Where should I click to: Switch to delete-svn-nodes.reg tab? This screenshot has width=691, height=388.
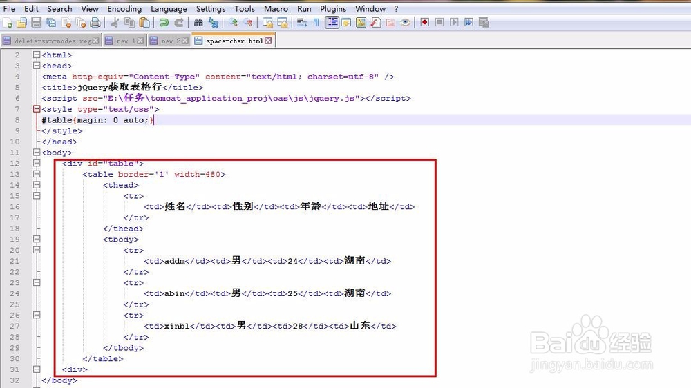click(52, 41)
